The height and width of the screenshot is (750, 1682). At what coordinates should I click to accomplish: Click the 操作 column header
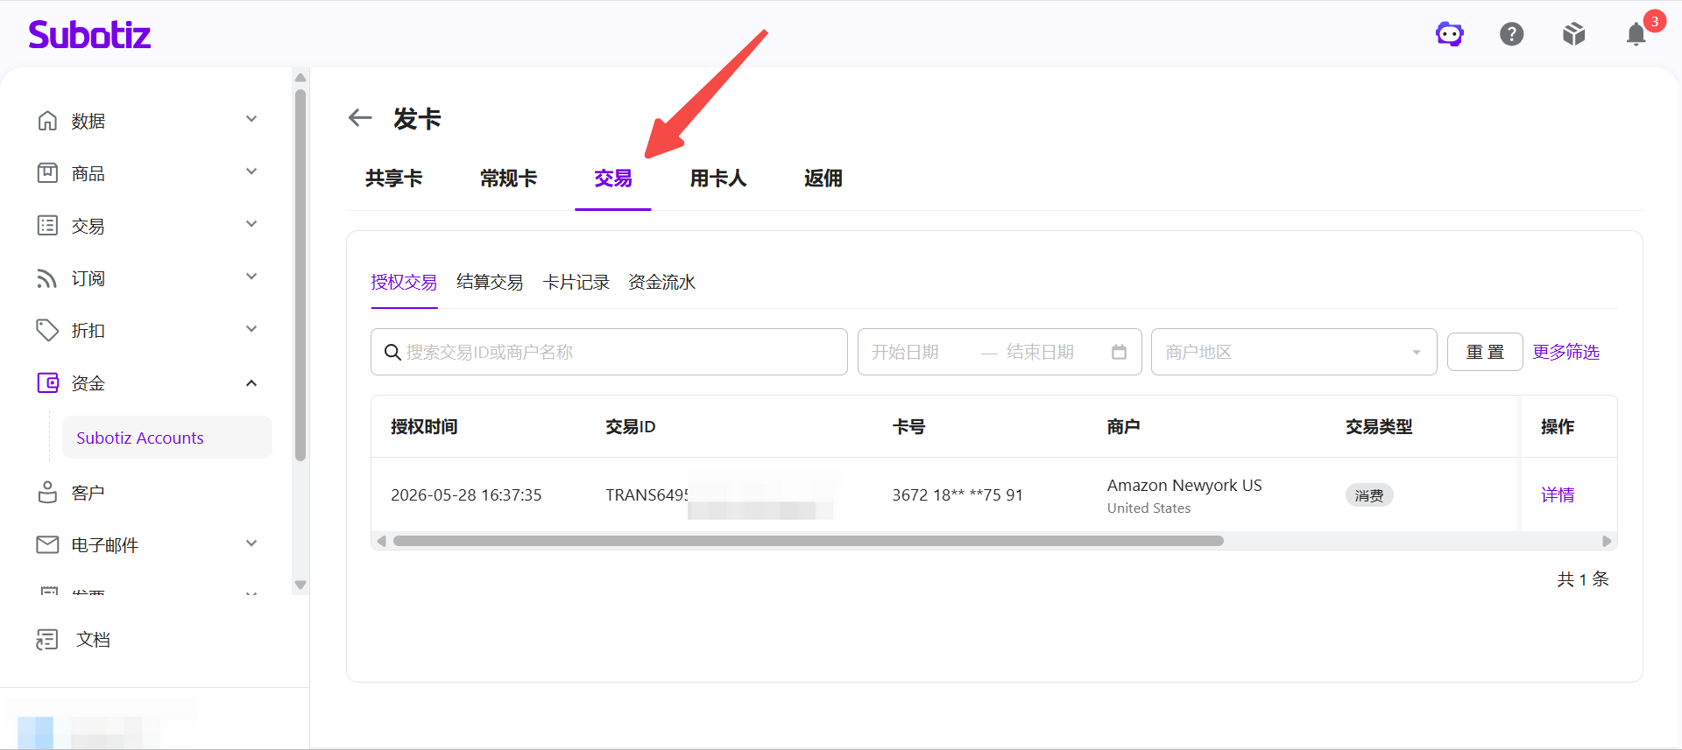point(1558,426)
